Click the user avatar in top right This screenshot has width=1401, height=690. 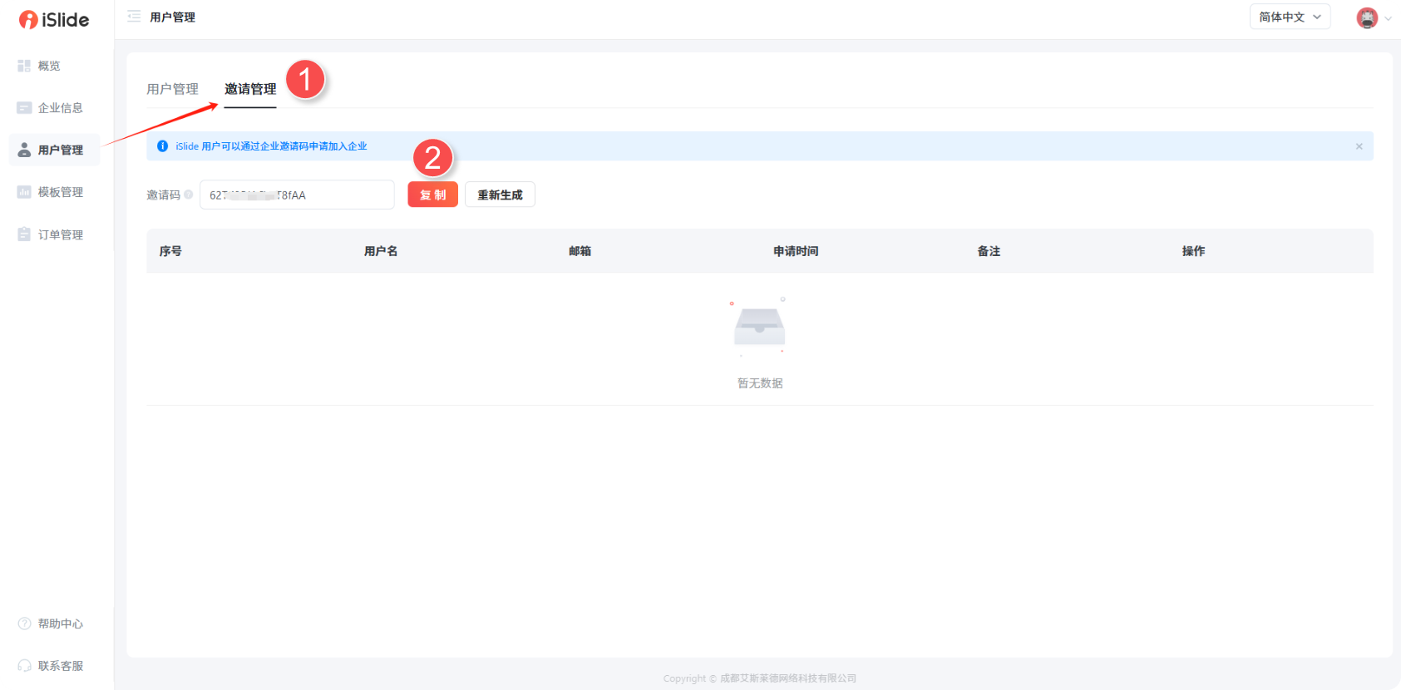click(x=1367, y=17)
